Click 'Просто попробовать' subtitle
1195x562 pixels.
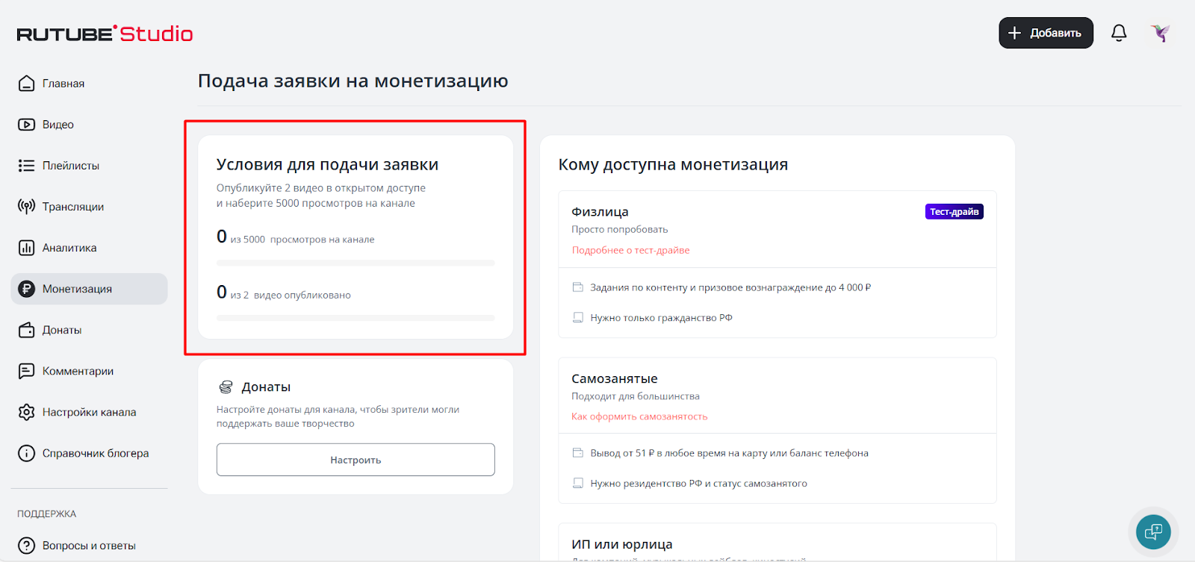pyautogui.click(x=619, y=229)
